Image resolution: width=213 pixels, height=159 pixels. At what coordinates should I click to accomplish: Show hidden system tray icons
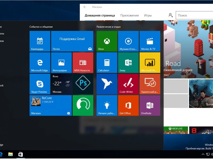(x=203, y=154)
